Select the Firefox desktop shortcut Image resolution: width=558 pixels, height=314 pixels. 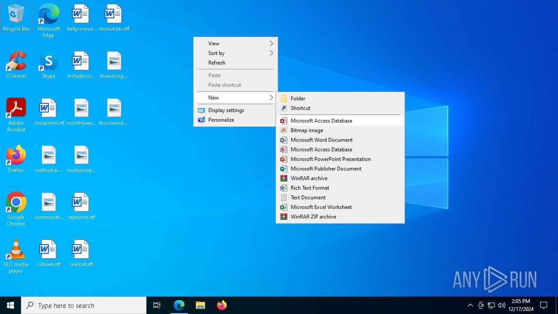pos(16,159)
